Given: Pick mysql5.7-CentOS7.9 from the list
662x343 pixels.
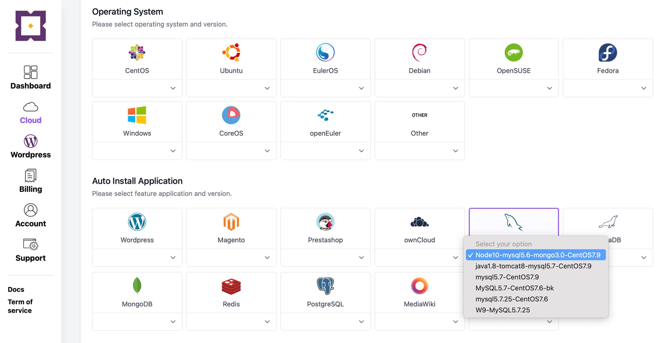Looking at the screenshot, I should tap(536, 277).
